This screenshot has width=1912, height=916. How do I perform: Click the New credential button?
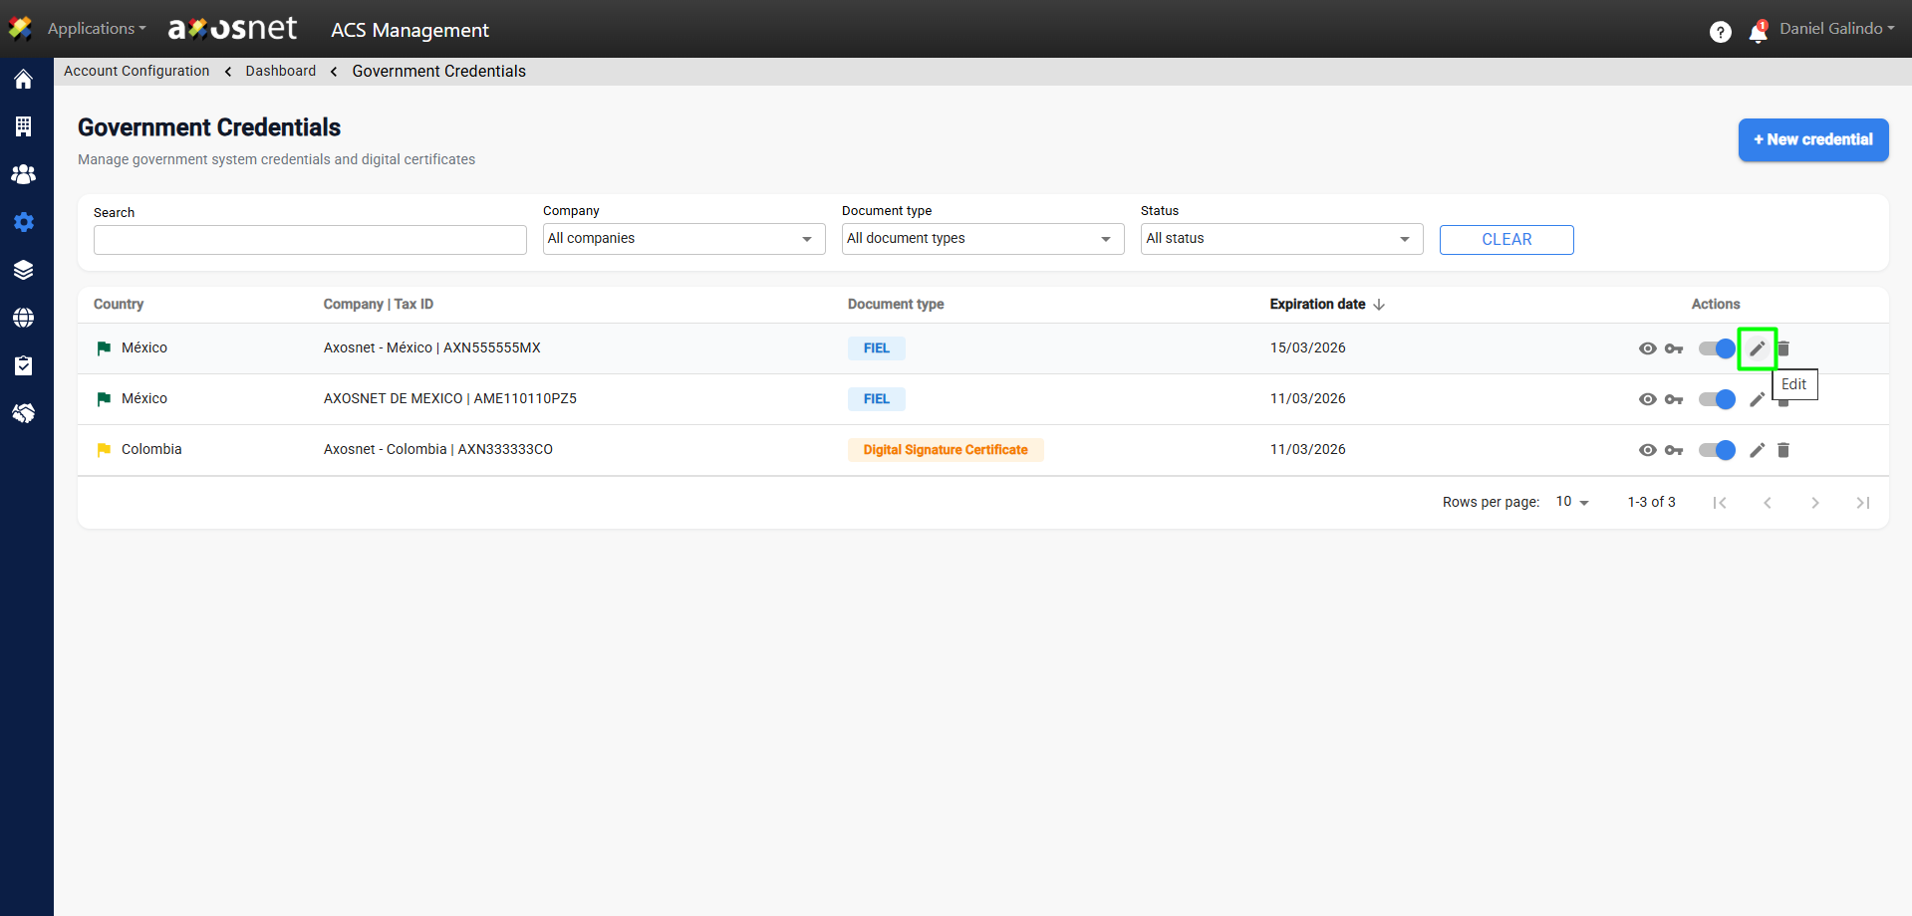click(x=1812, y=139)
